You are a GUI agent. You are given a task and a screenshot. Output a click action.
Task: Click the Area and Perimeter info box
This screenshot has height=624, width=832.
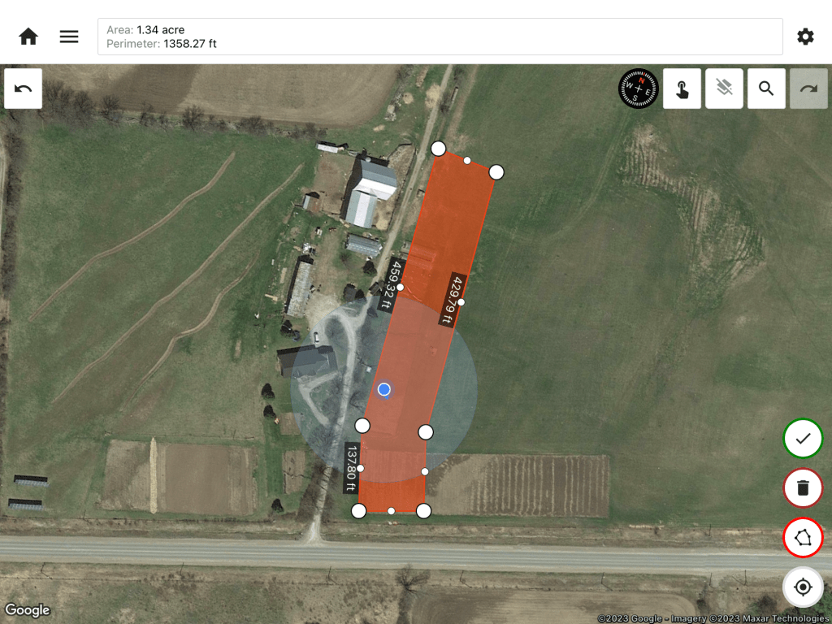click(x=440, y=37)
